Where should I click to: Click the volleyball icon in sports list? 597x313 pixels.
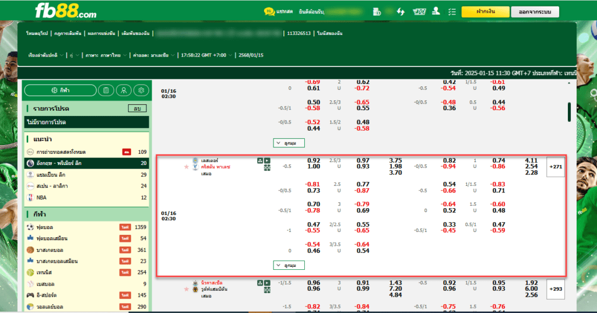(30, 307)
